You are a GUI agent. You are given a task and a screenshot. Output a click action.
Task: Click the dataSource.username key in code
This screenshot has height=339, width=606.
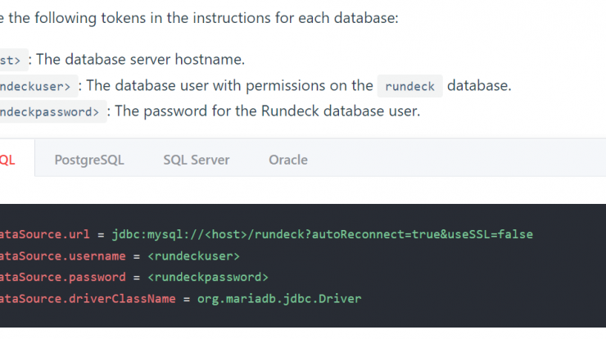[x=62, y=256]
